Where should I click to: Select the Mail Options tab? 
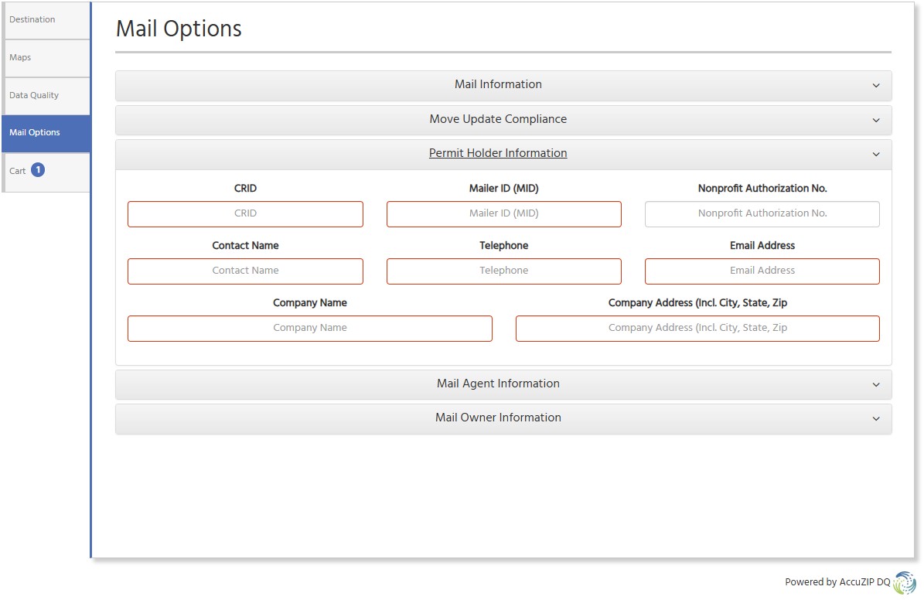[46, 133]
